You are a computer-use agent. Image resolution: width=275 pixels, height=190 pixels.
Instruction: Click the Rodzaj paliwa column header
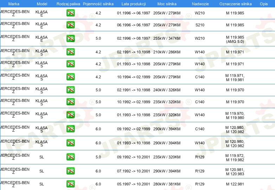click(69, 4)
